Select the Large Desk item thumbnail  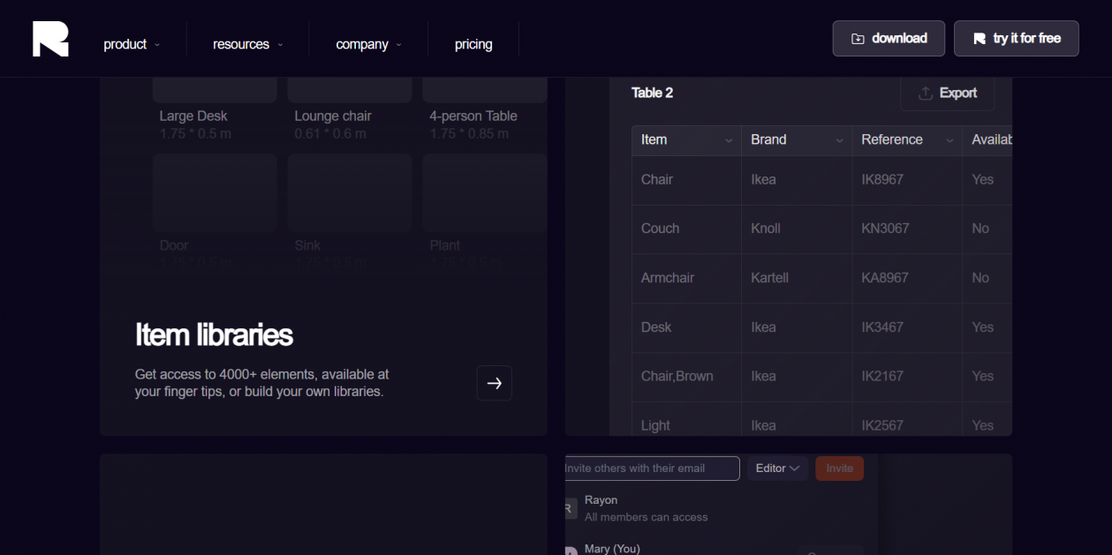point(215,90)
